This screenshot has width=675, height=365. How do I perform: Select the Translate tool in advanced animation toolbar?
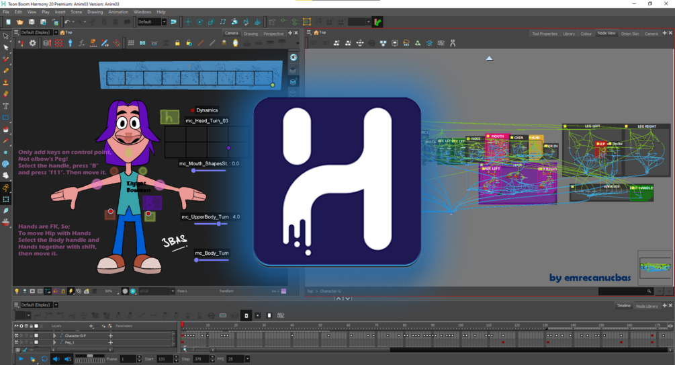(188, 22)
